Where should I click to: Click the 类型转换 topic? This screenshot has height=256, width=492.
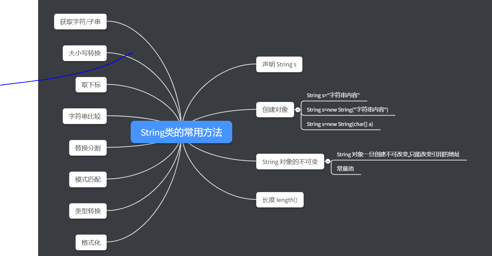[88, 211]
